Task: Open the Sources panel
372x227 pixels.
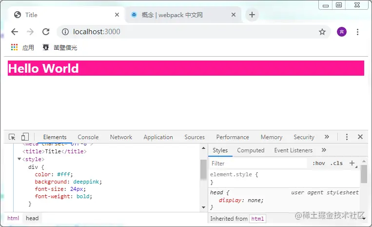Action: [195, 137]
